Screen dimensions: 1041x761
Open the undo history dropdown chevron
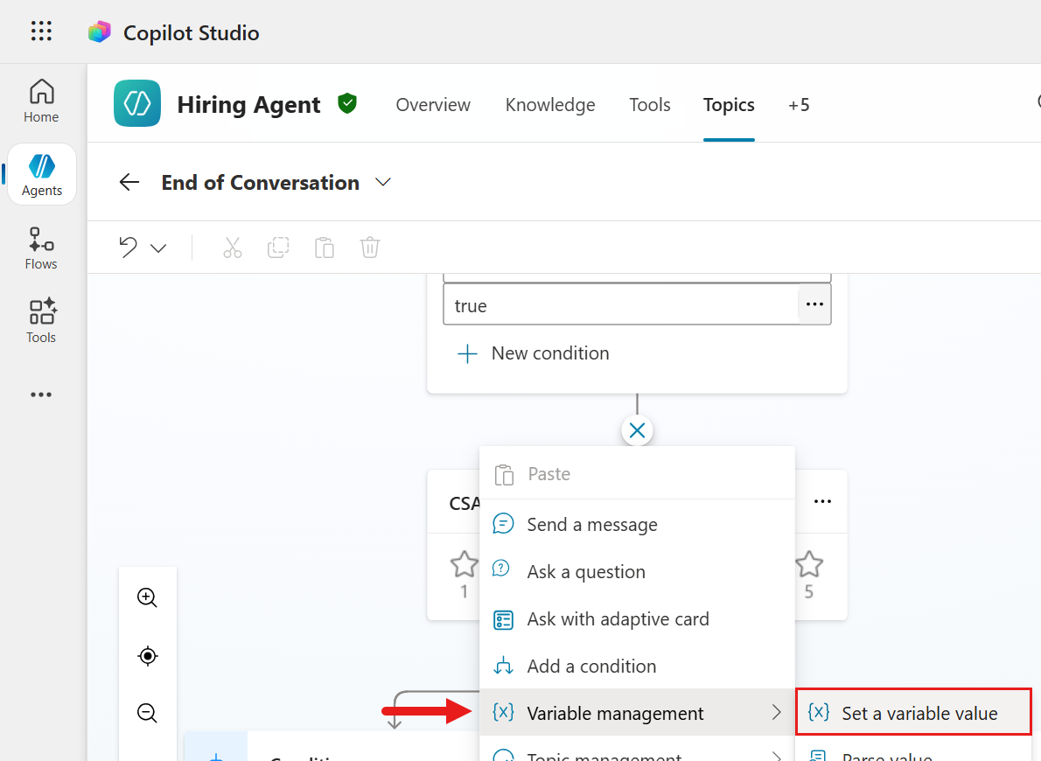pos(159,248)
